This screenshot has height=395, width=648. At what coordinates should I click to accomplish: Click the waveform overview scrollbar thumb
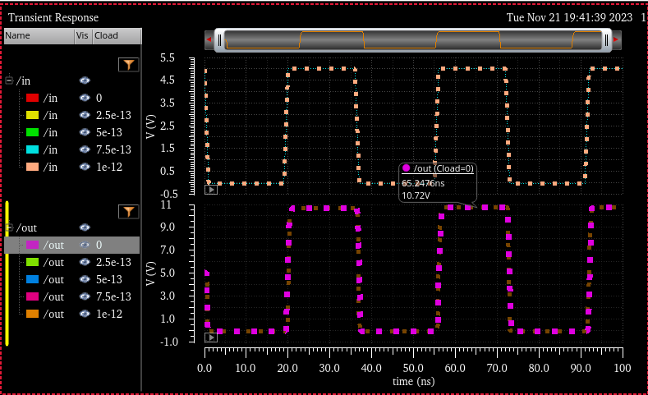[x=413, y=39]
